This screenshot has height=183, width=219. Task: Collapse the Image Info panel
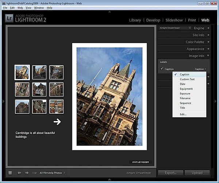208,56
